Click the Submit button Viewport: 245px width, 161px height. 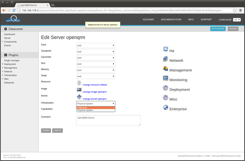tap(46, 130)
